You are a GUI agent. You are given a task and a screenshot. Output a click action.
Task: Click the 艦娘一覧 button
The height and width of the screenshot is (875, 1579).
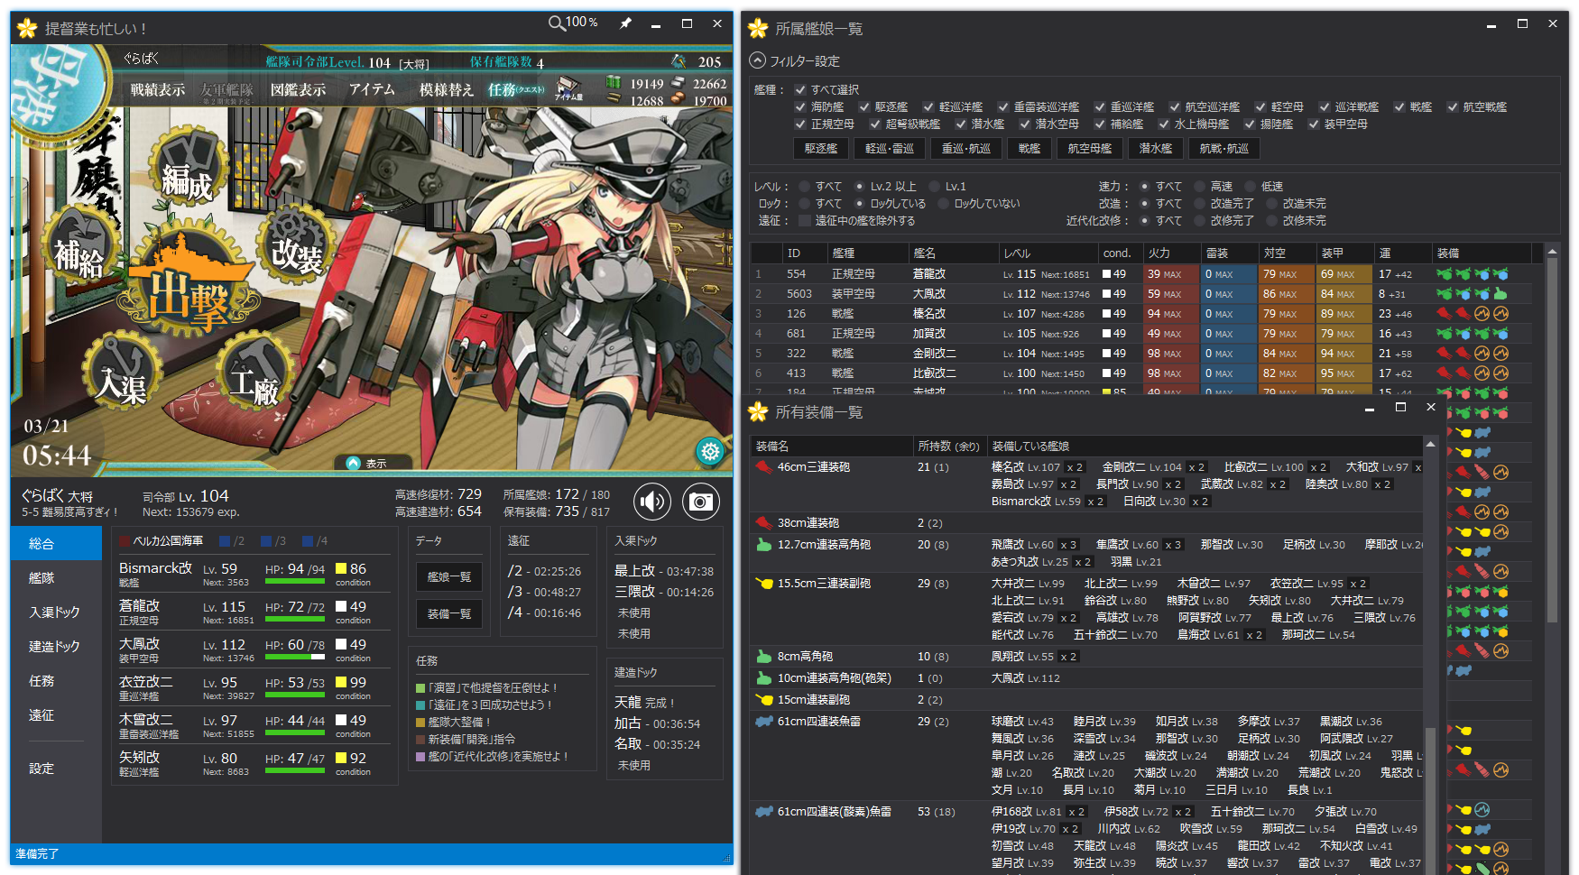(449, 577)
